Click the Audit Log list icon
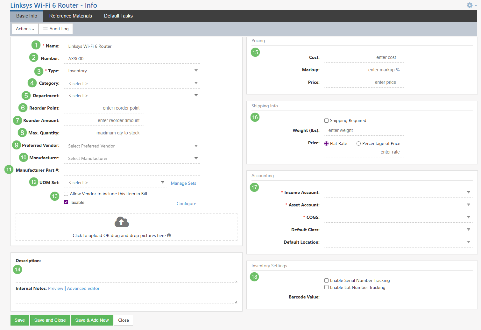 (46, 29)
